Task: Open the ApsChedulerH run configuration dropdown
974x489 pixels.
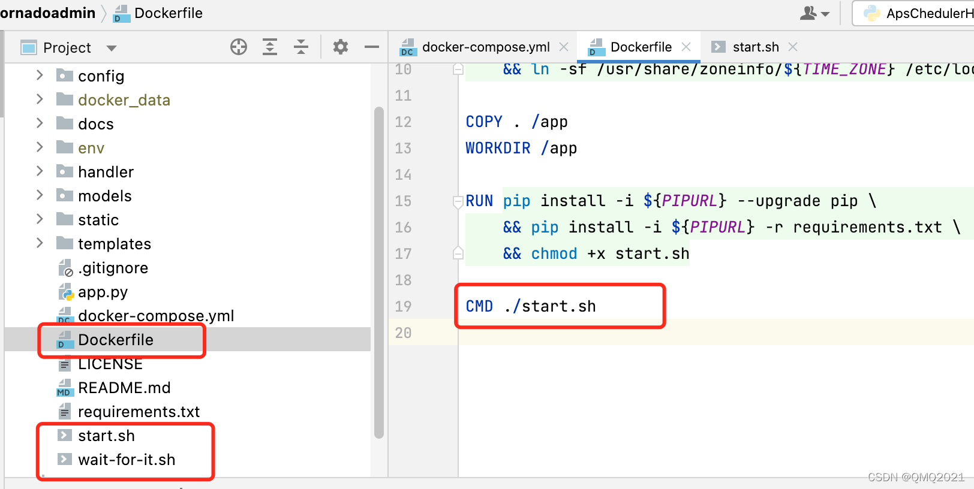Action: (913, 13)
